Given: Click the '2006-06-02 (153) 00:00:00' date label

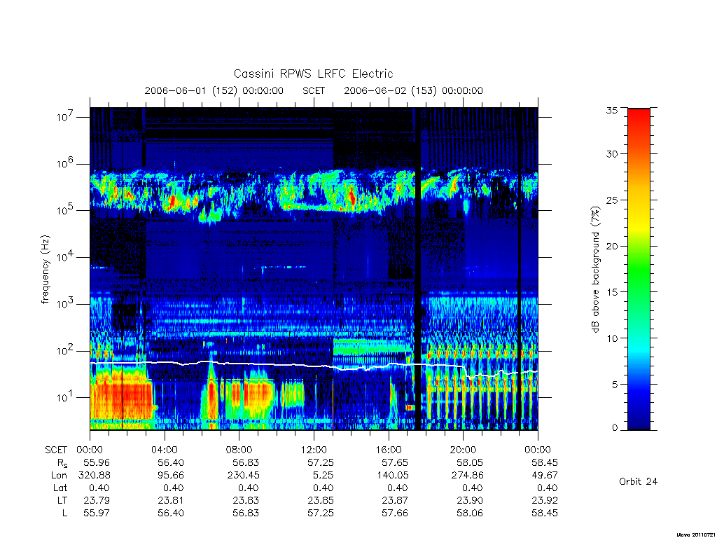Looking at the screenshot, I should pos(413,90).
